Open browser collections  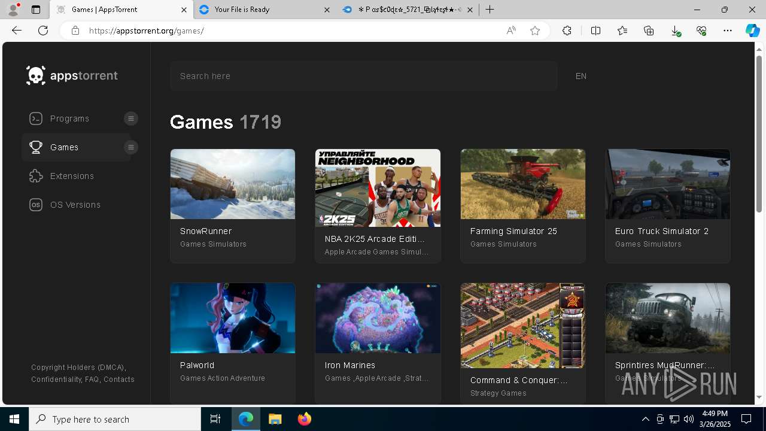coord(649,31)
